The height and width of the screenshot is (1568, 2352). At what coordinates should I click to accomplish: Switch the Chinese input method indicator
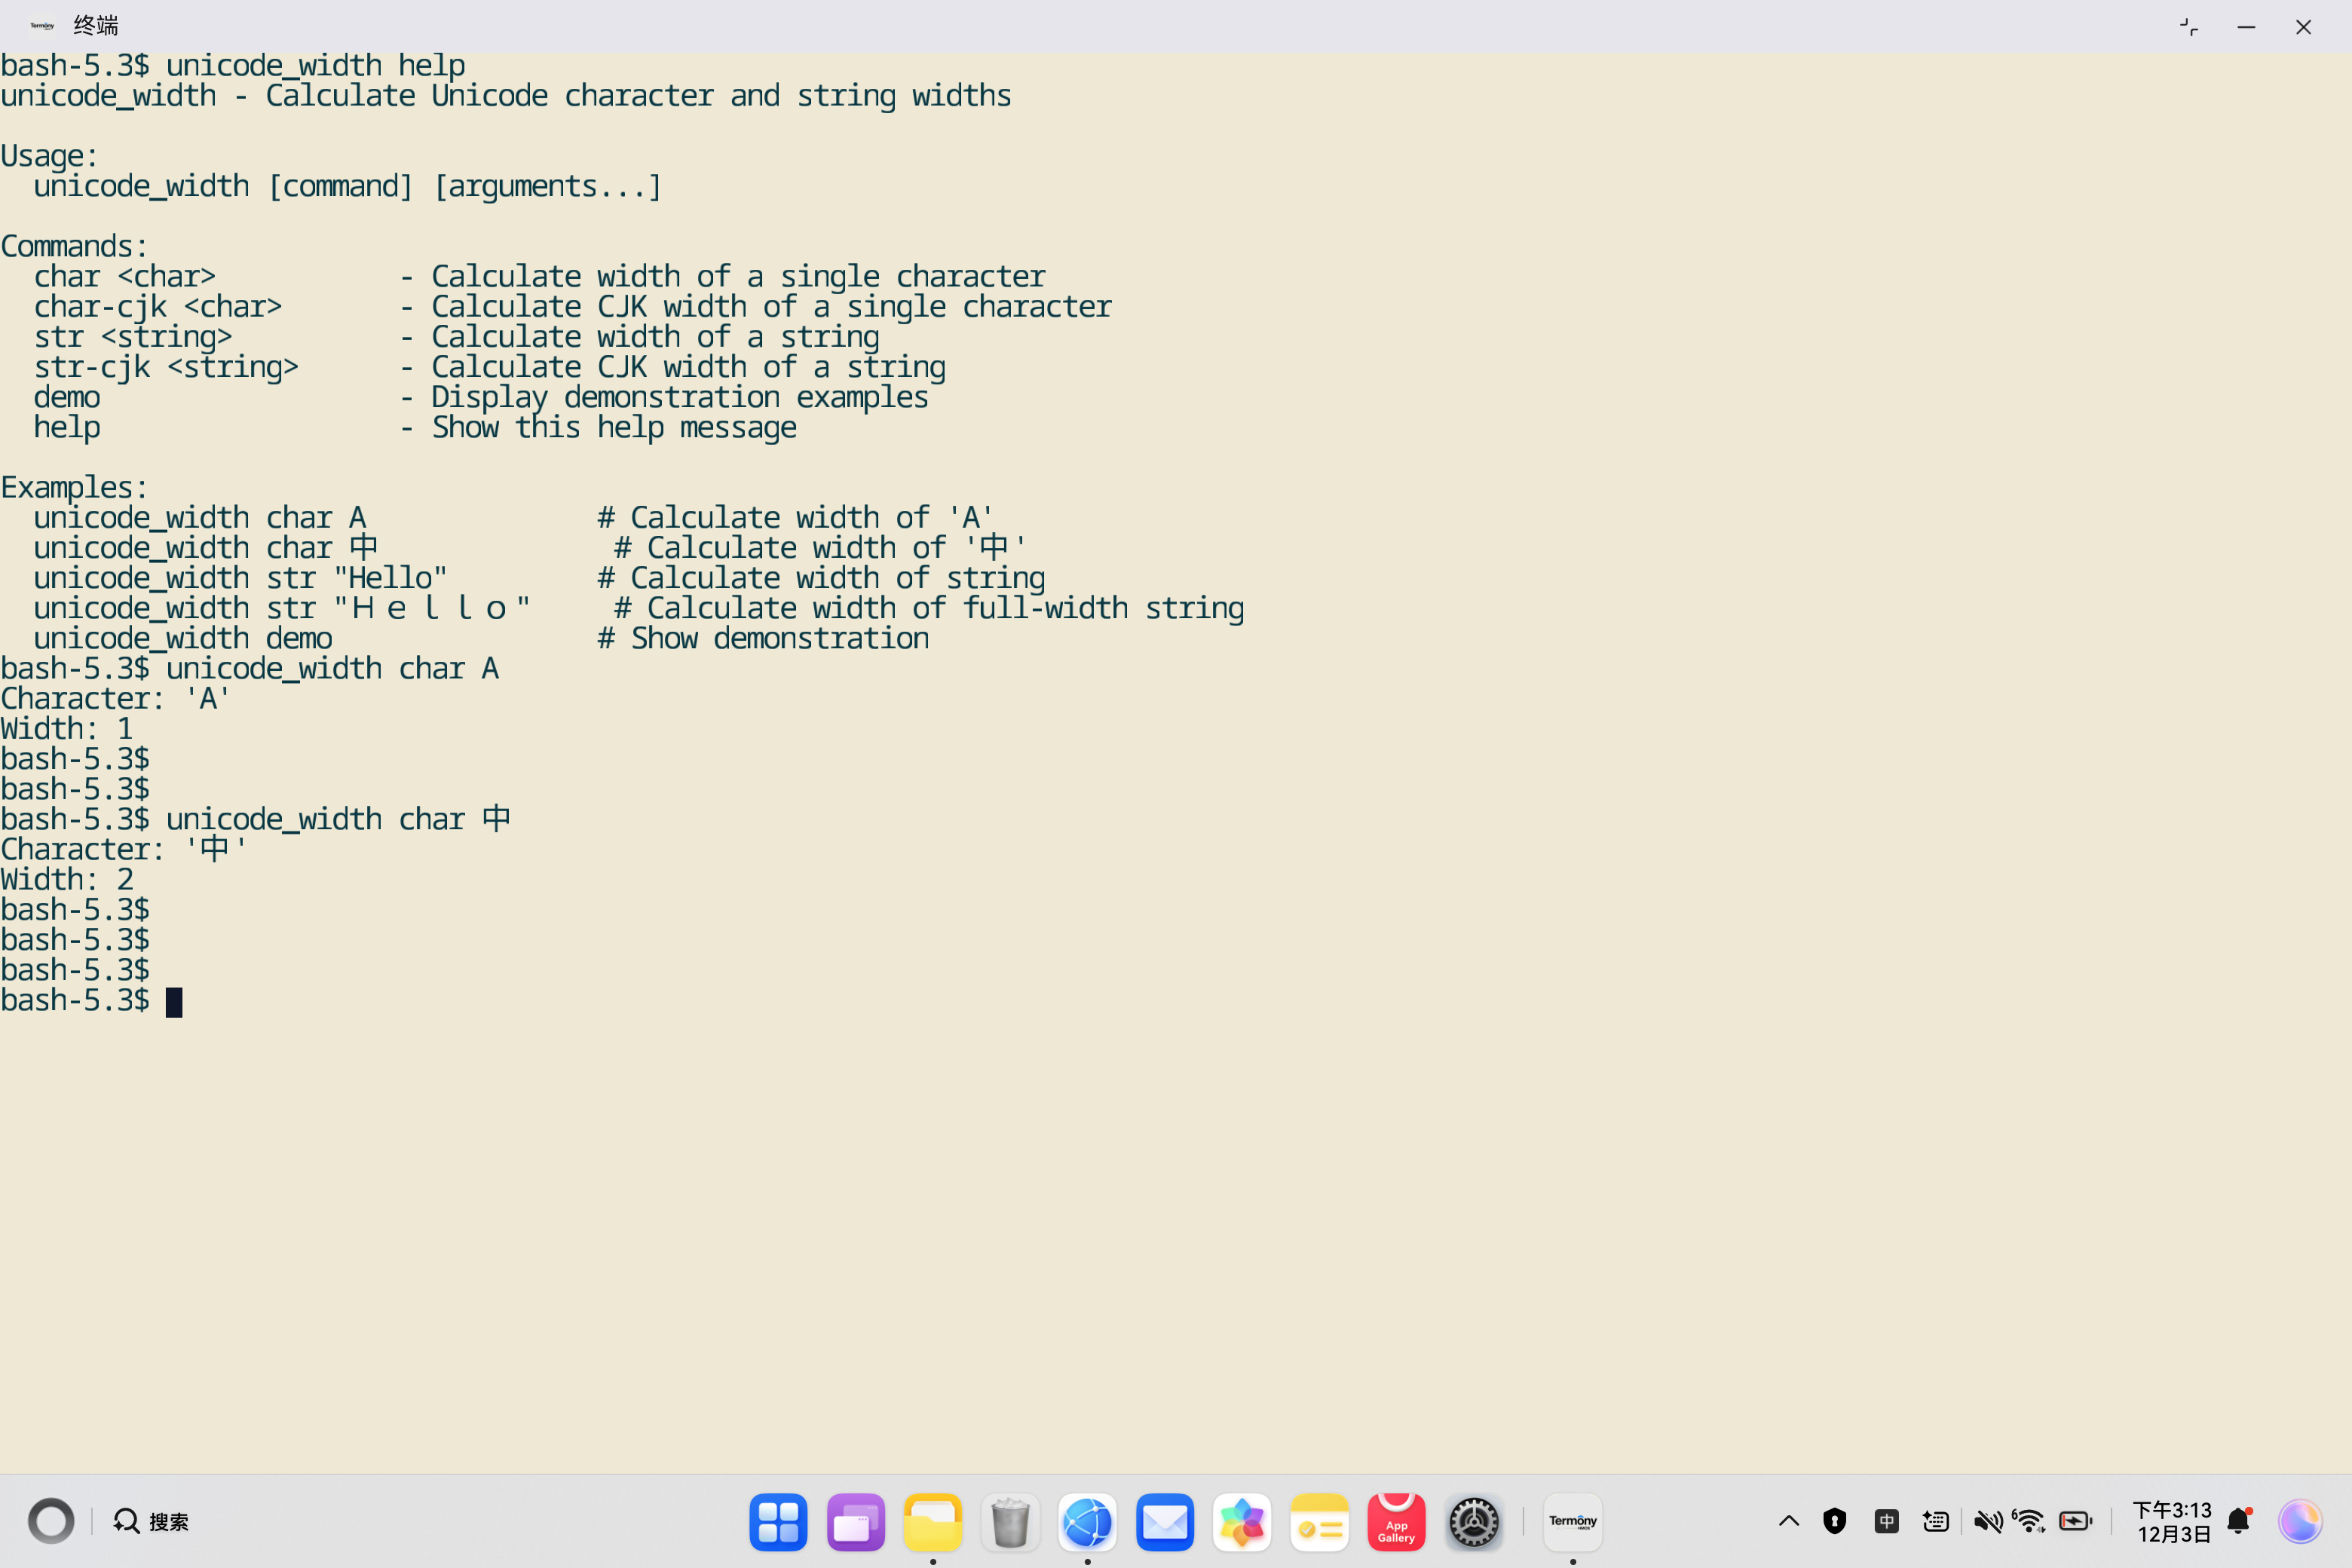1886,1522
